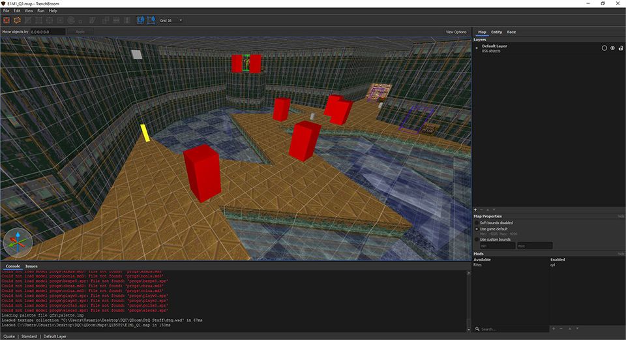Viewport: 626px width, 340px height.
Task: Click the add layer plus icon
Action: tap(475, 209)
